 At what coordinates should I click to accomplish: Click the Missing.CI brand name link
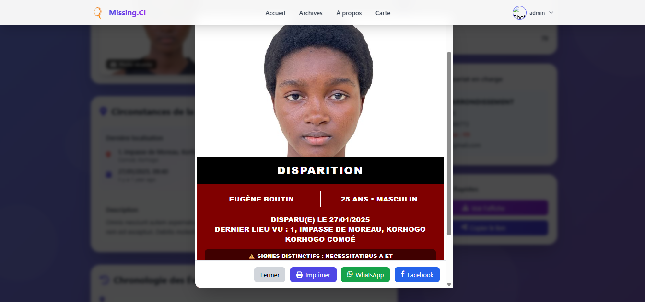pyautogui.click(x=127, y=13)
